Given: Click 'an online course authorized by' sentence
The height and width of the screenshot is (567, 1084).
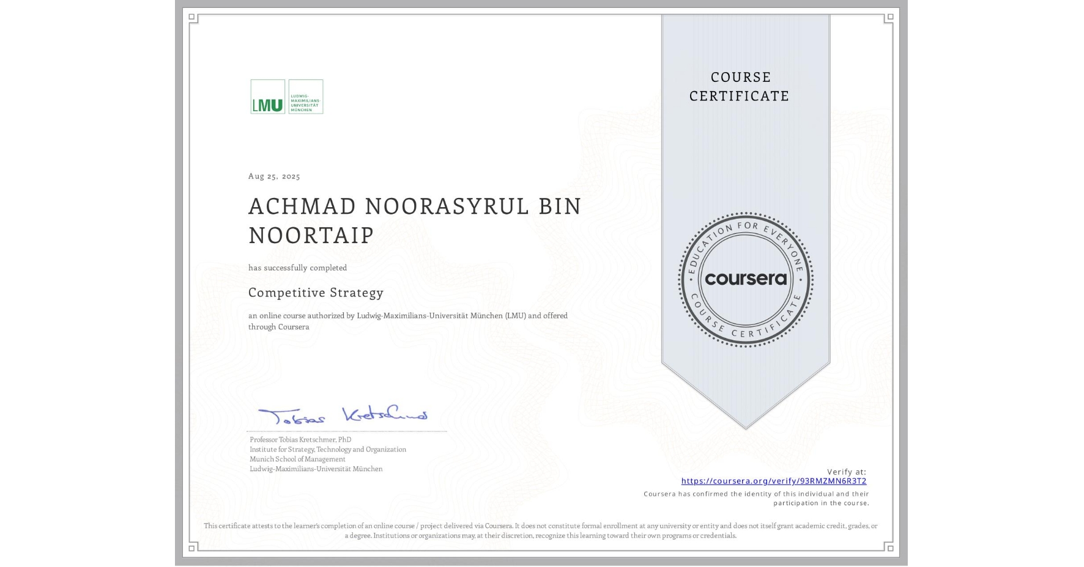Looking at the screenshot, I should (408, 316).
